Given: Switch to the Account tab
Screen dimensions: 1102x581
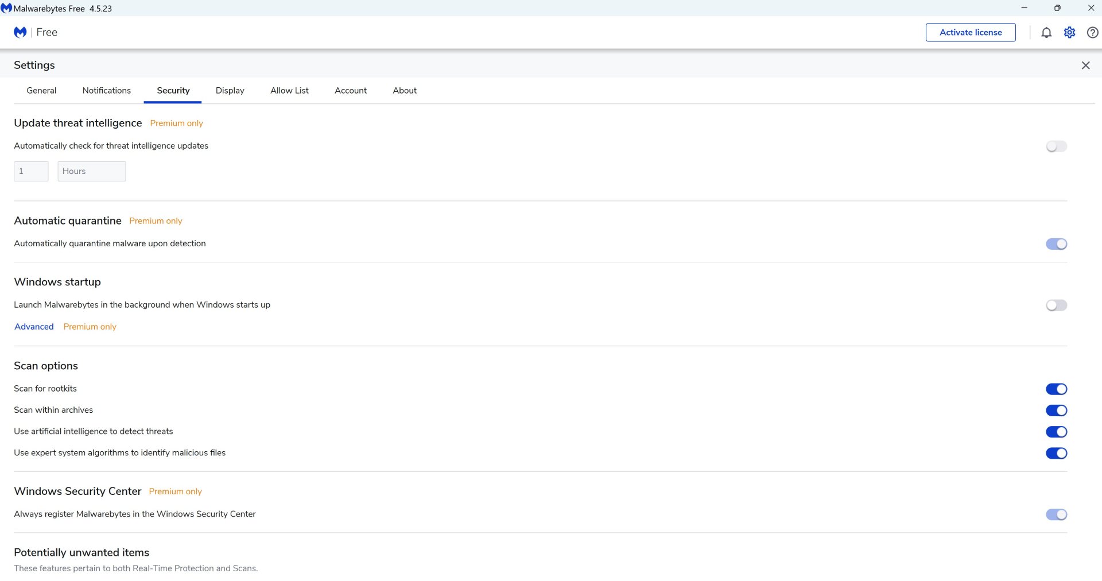Looking at the screenshot, I should point(351,91).
